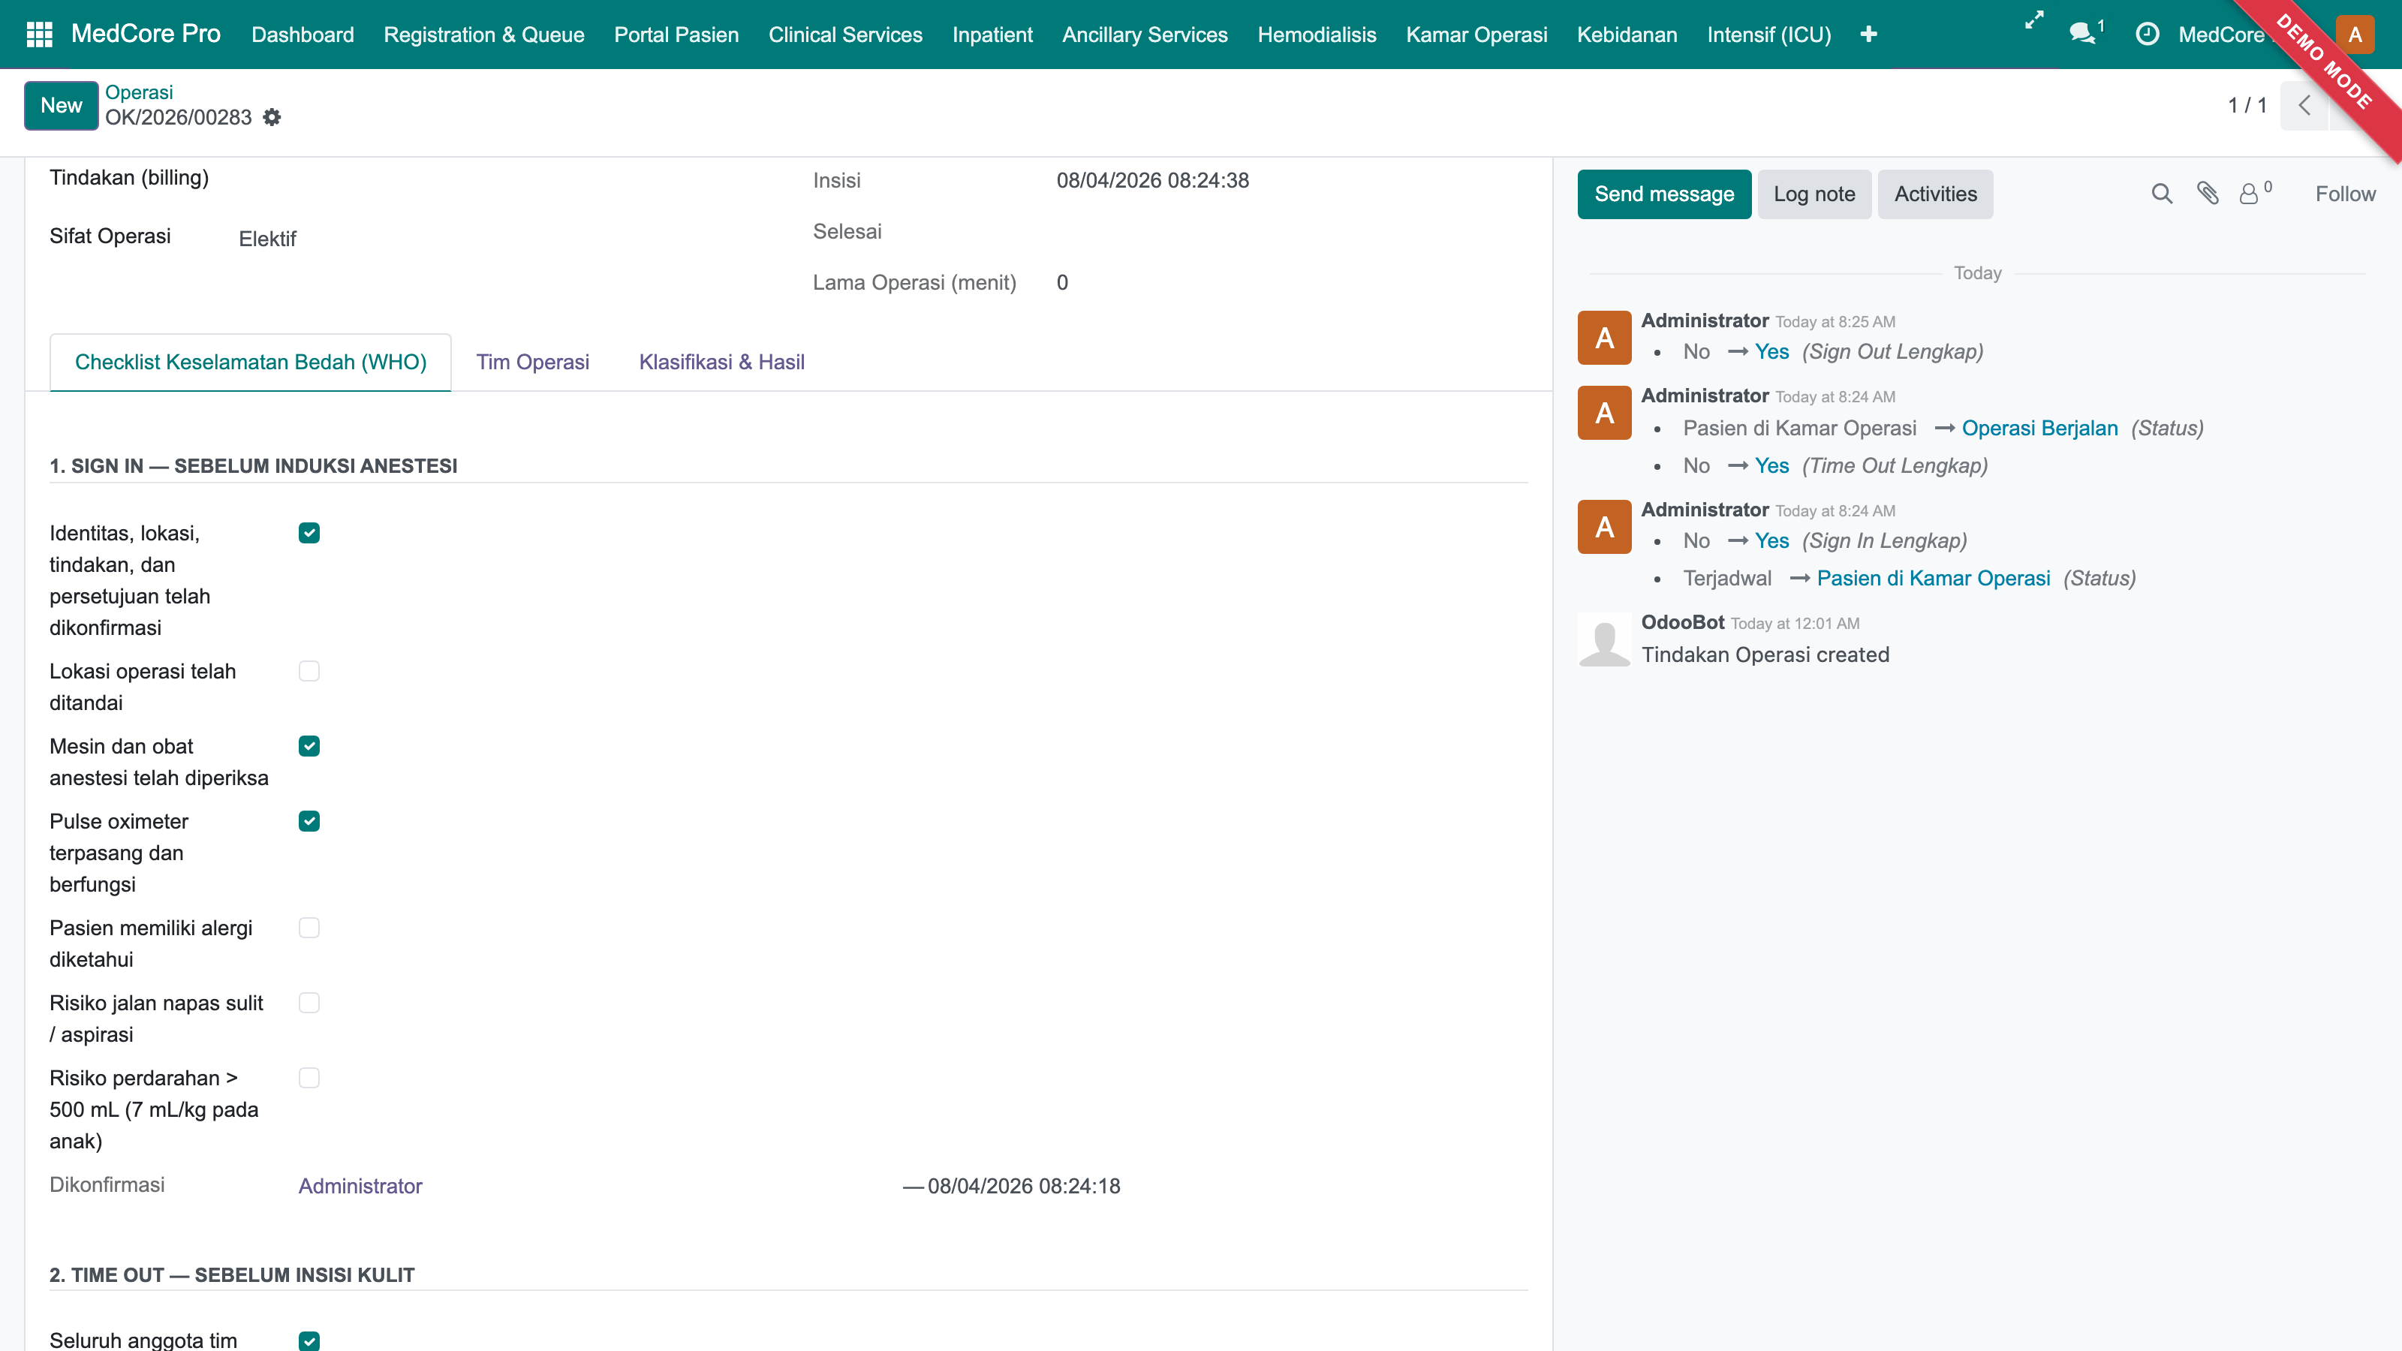
Task: Click the Administrator avatar on Sign Out message
Action: click(1604, 338)
